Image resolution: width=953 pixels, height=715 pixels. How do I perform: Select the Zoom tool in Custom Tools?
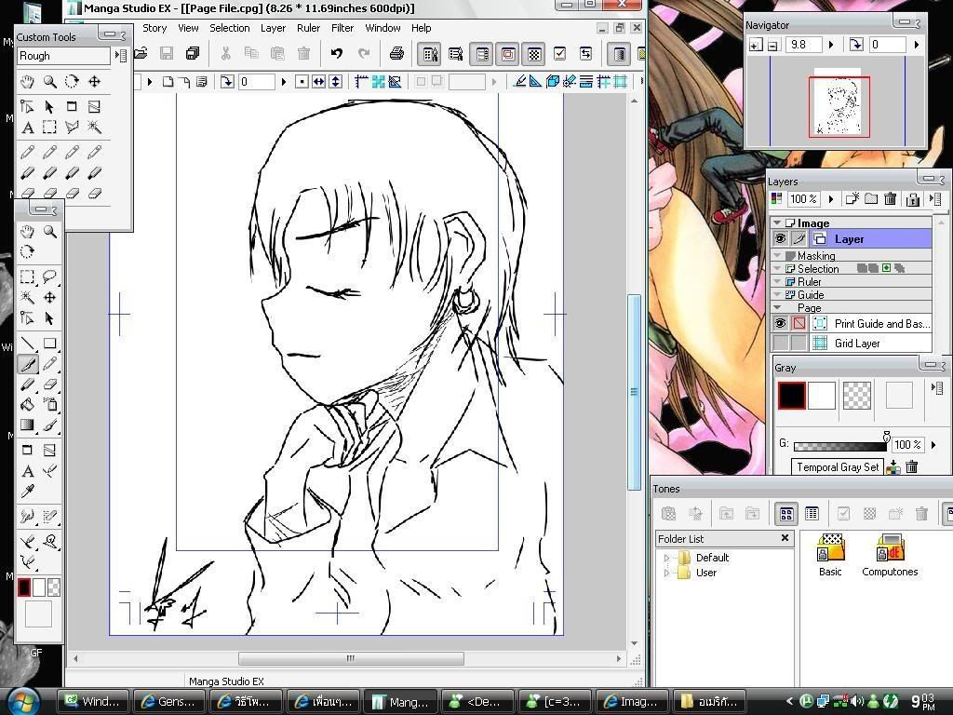tap(50, 82)
